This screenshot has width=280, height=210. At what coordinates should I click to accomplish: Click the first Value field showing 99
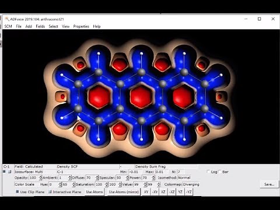click(138, 184)
